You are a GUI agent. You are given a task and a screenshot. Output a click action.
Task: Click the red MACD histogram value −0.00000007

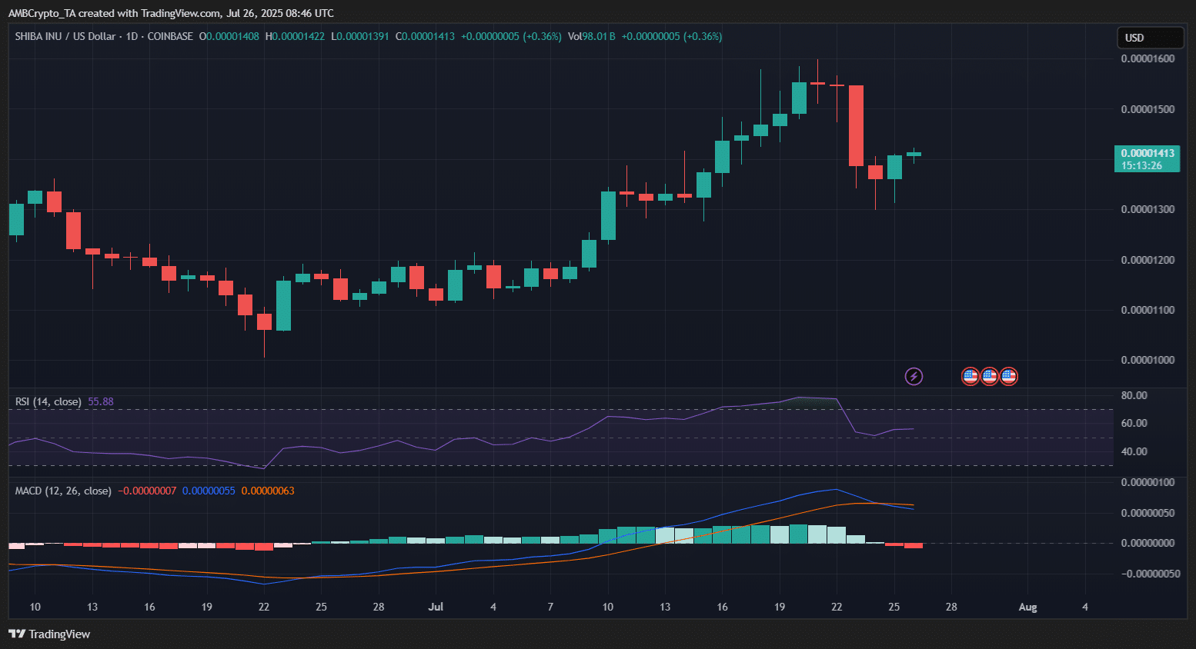click(147, 491)
